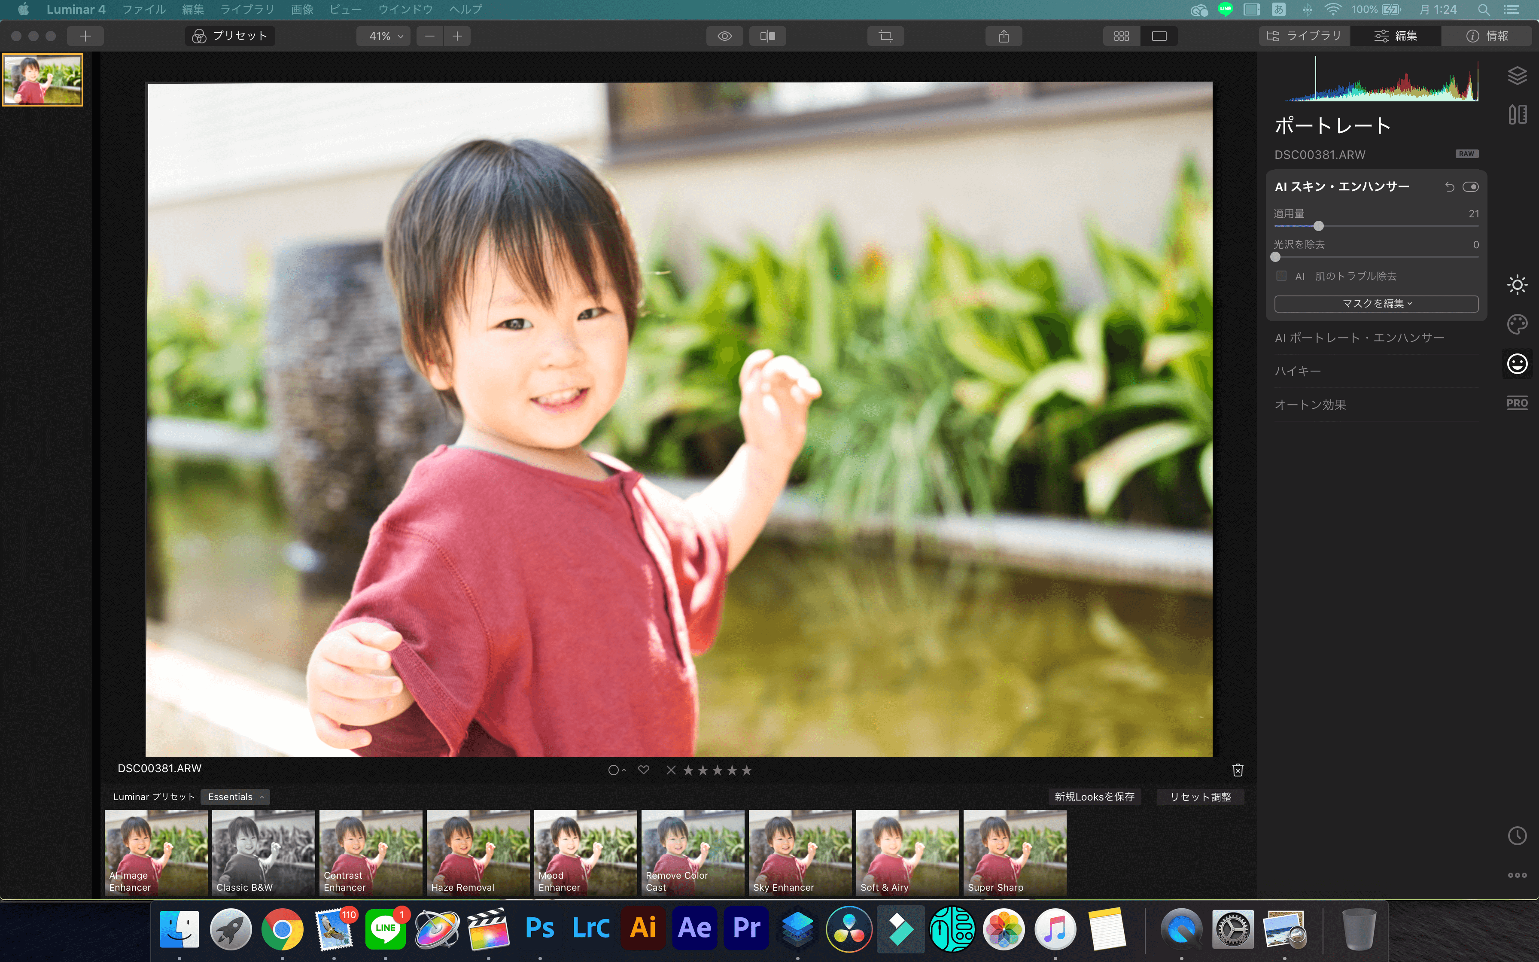Viewport: 1539px width, 962px height.
Task: Open the マスクを編集 dropdown
Action: tap(1376, 304)
